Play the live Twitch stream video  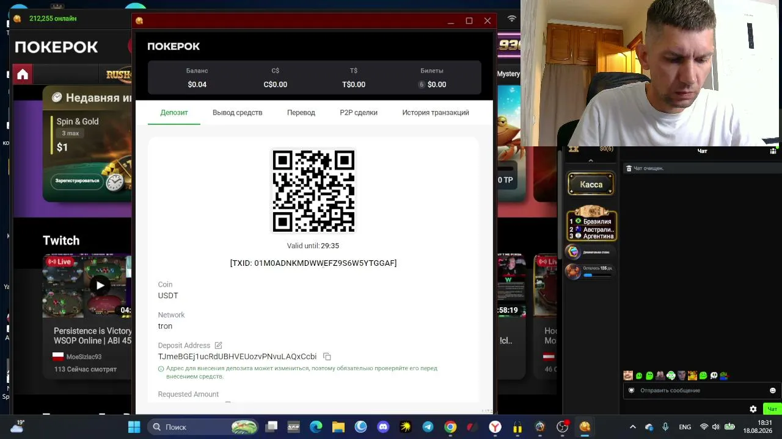(x=100, y=285)
